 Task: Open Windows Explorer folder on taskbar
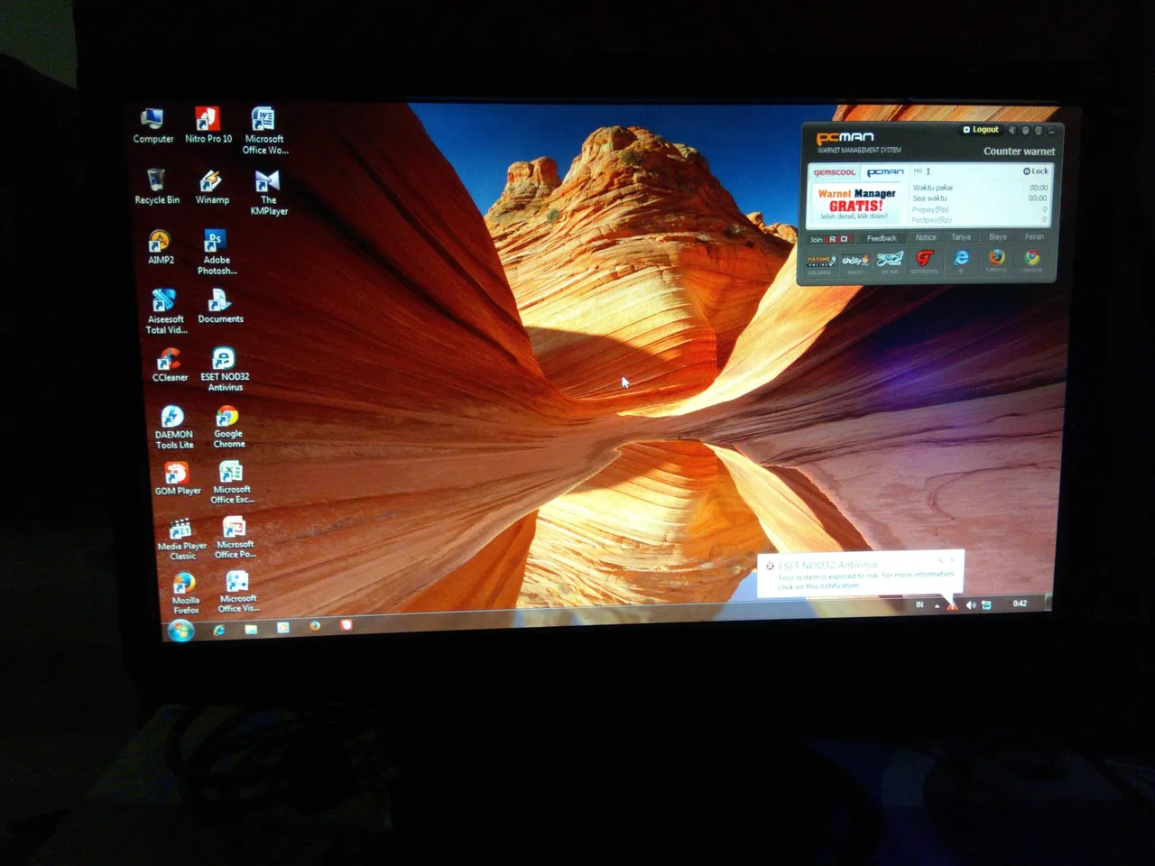click(251, 629)
